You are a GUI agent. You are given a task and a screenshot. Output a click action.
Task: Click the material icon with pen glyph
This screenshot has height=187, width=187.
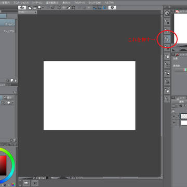tap(167, 82)
